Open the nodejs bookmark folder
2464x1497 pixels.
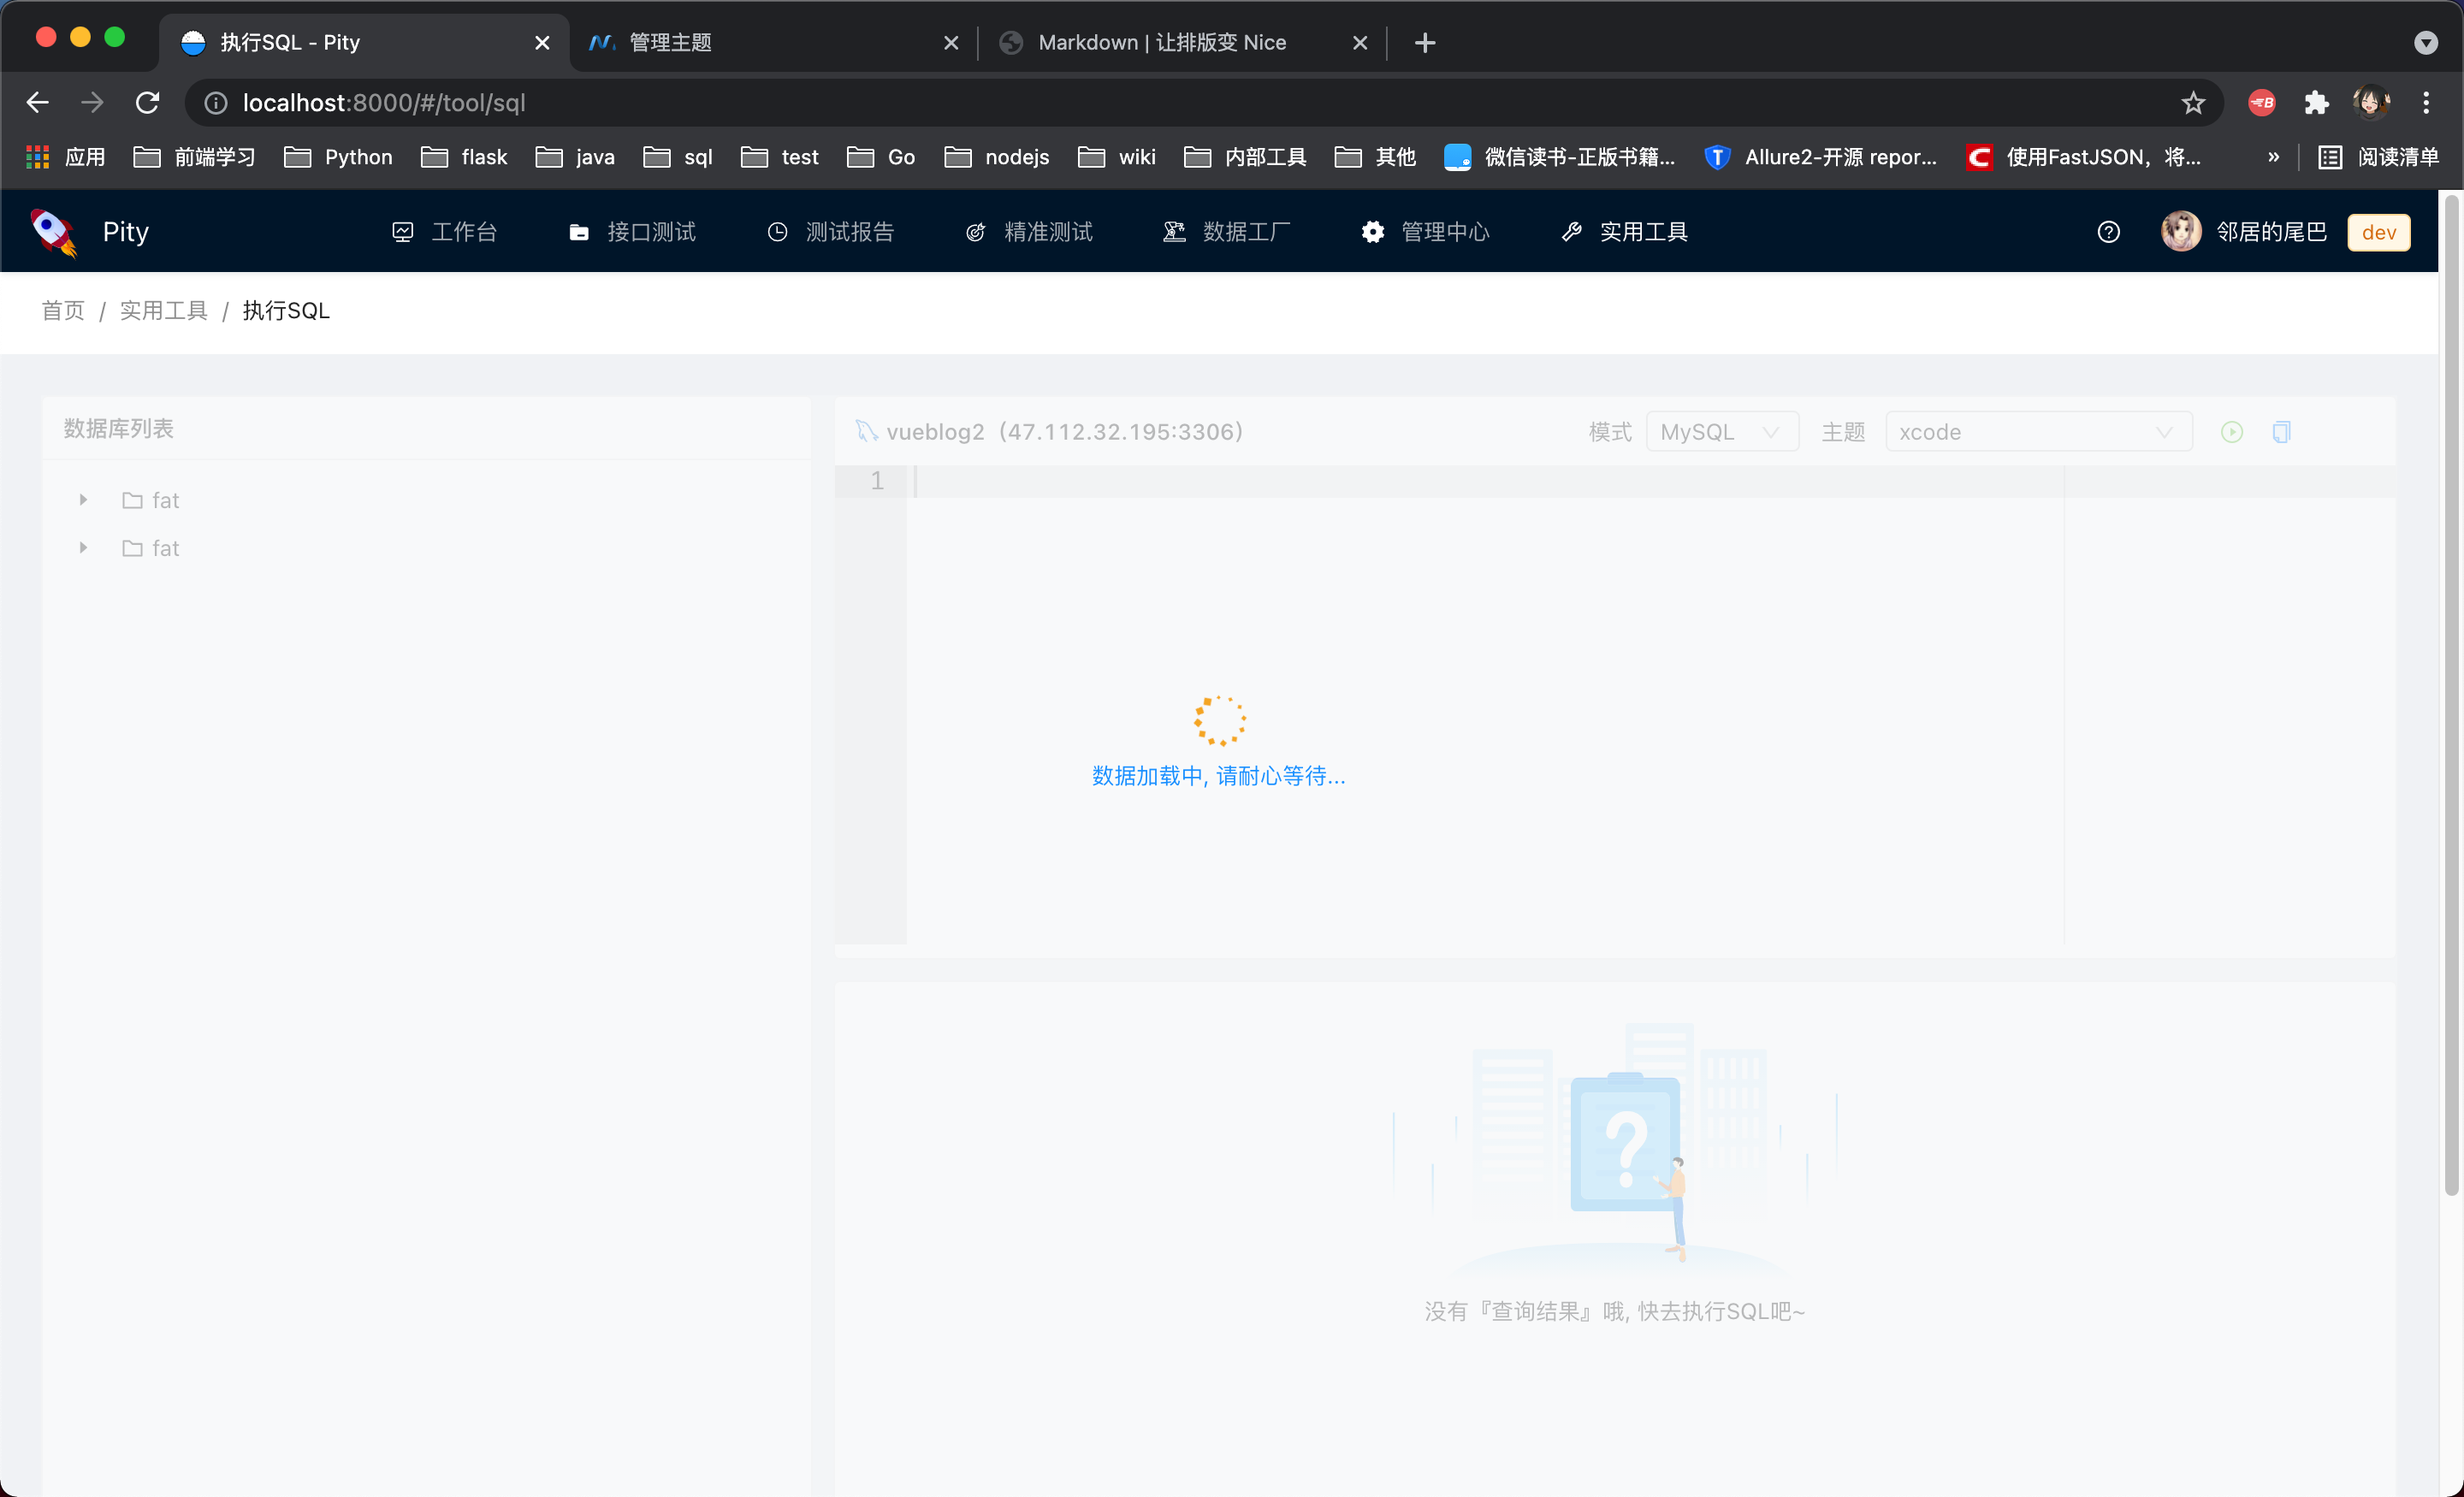click(x=997, y=157)
